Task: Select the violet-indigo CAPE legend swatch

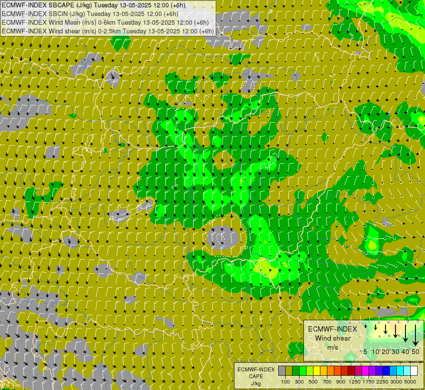Action: pyautogui.click(x=379, y=371)
